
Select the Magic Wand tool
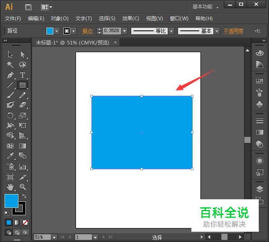[10, 65]
